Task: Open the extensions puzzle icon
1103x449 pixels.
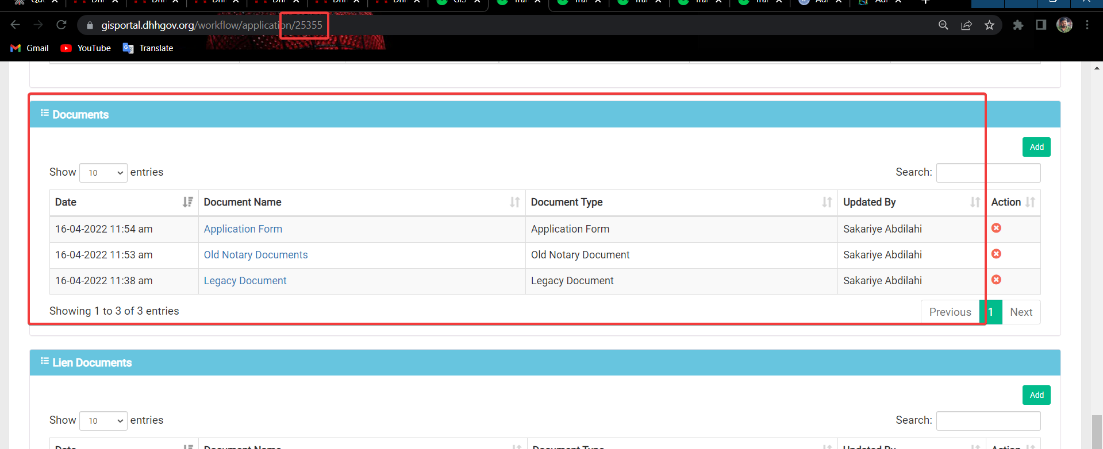Action: tap(1018, 25)
